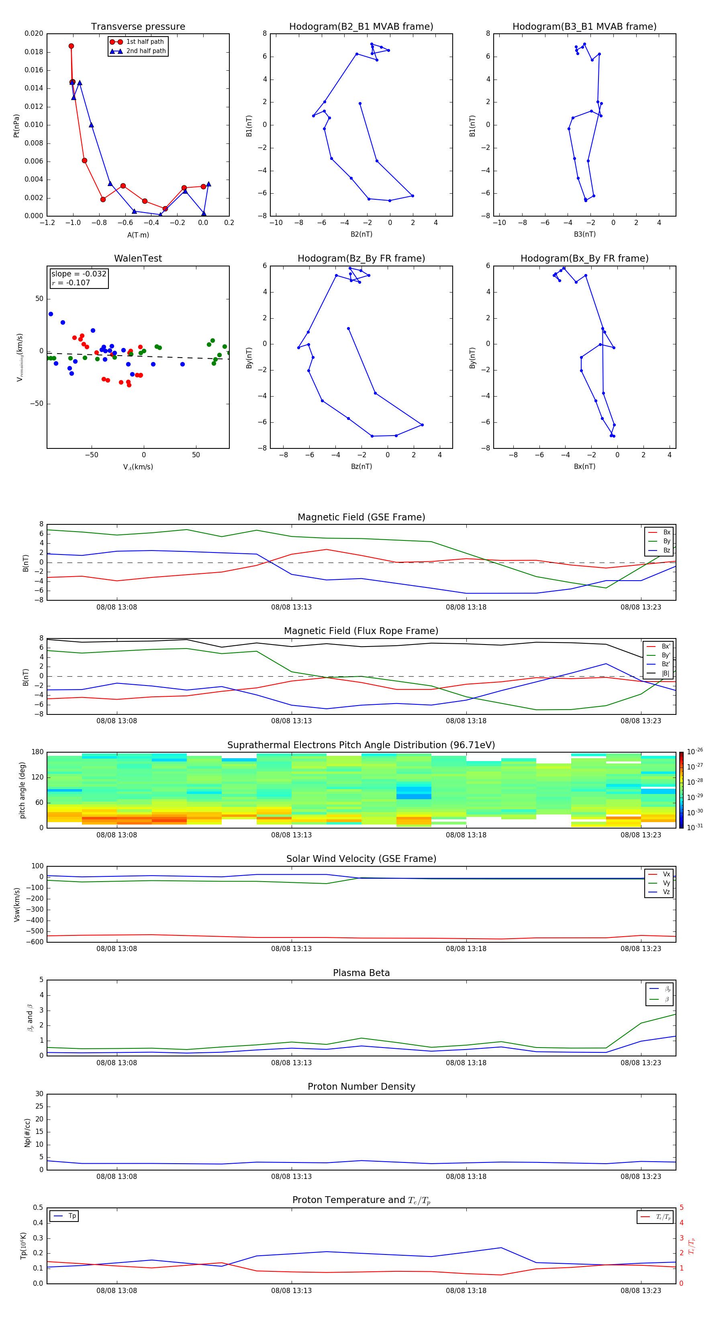Click the Bx legend entry in GSE plot
Image resolution: width=723 pixels, height=1326 pixels.
[x=659, y=532]
